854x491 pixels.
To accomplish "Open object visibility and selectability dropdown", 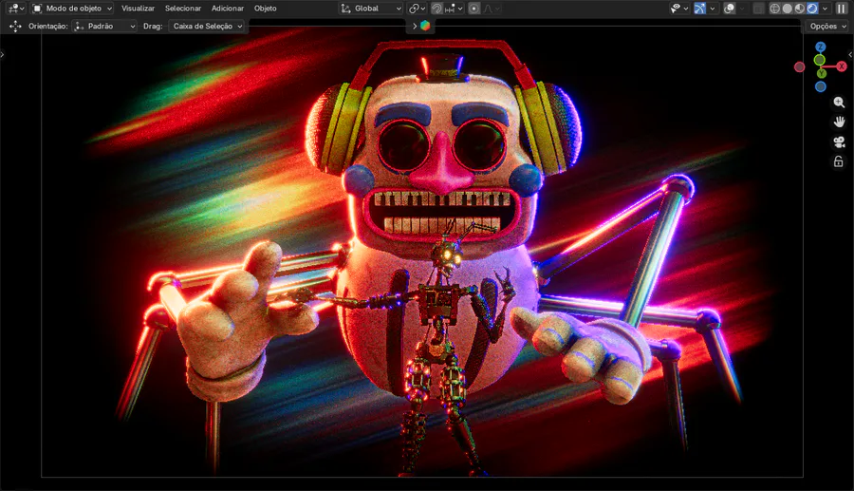I will (678, 9).
